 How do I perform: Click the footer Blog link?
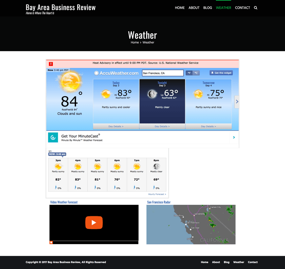[x=226, y=262]
